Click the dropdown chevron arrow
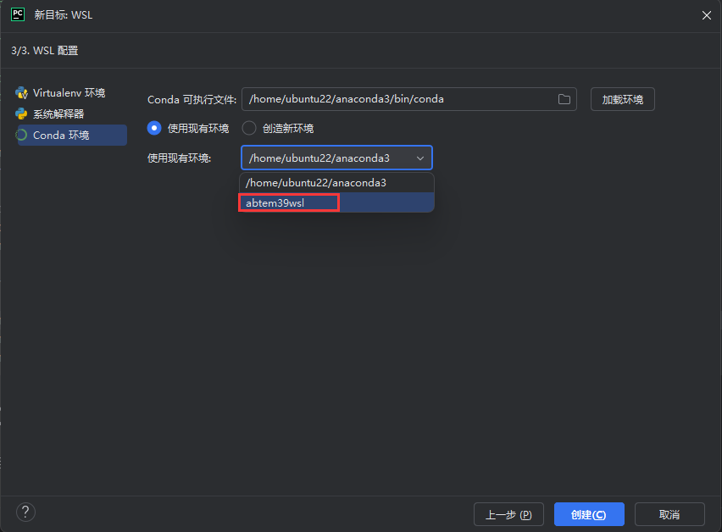Screen dimensions: 722x532 tap(420, 158)
